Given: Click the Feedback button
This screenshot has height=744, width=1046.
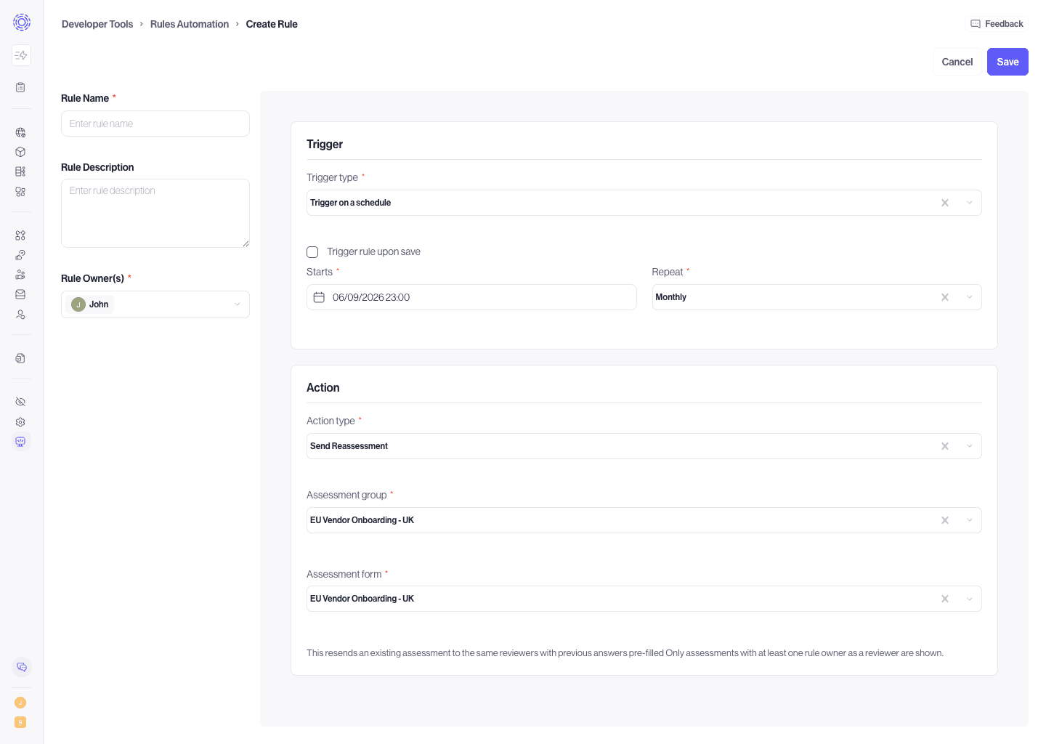Looking at the screenshot, I should coord(997,24).
